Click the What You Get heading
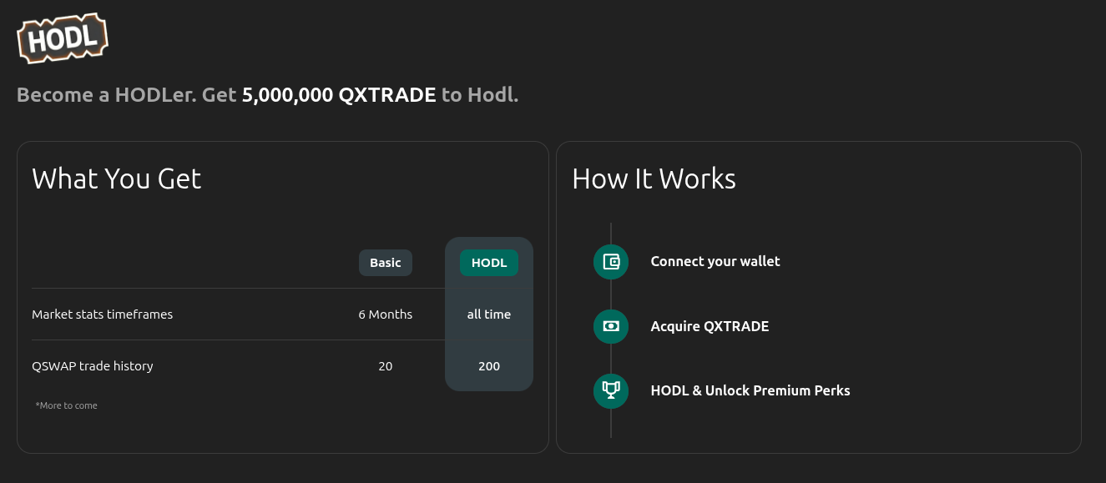The width and height of the screenshot is (1106, 483). tap(117, 179)
